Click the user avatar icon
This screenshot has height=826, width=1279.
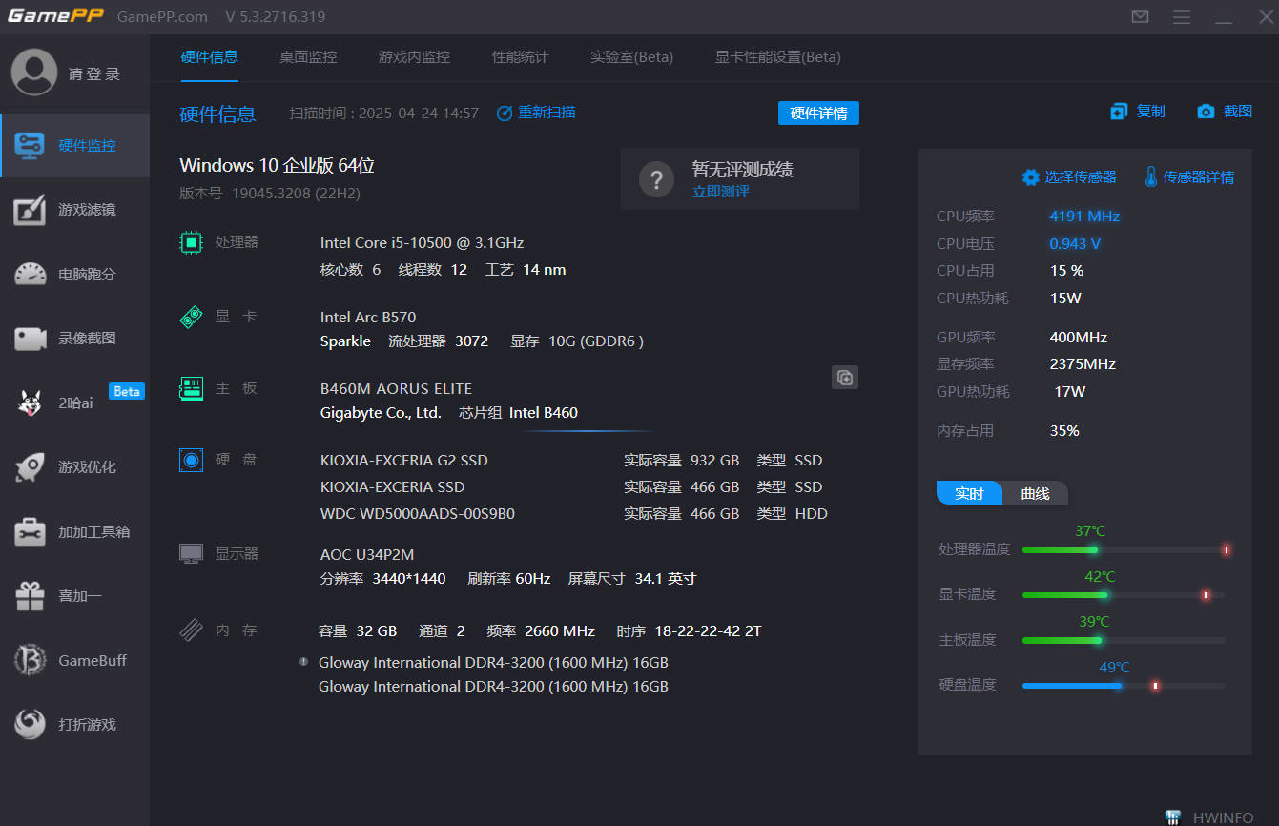coord(34,73)
